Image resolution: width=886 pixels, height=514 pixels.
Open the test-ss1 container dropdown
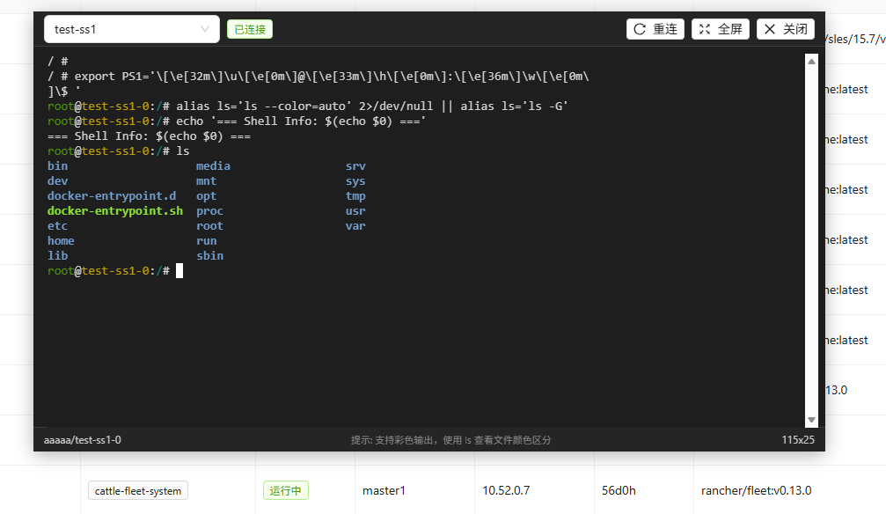131,29
